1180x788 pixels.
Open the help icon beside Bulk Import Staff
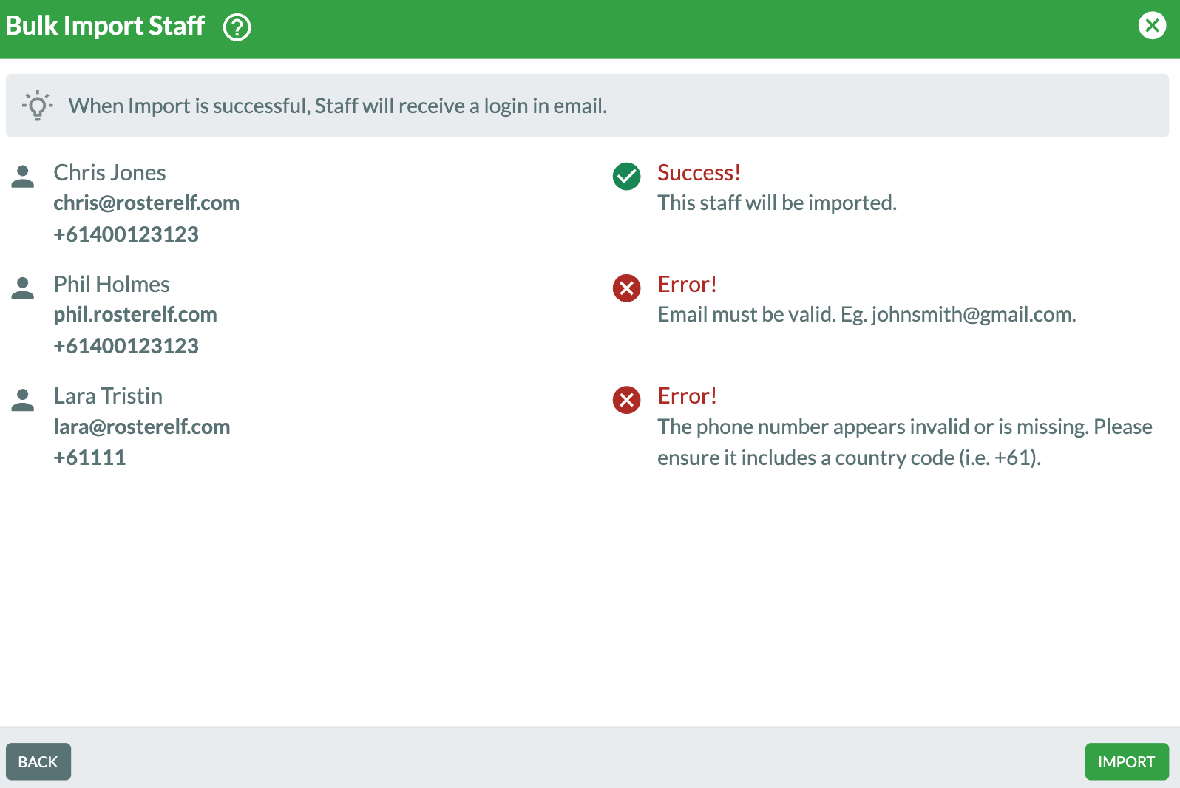click(x=237, y=27)
